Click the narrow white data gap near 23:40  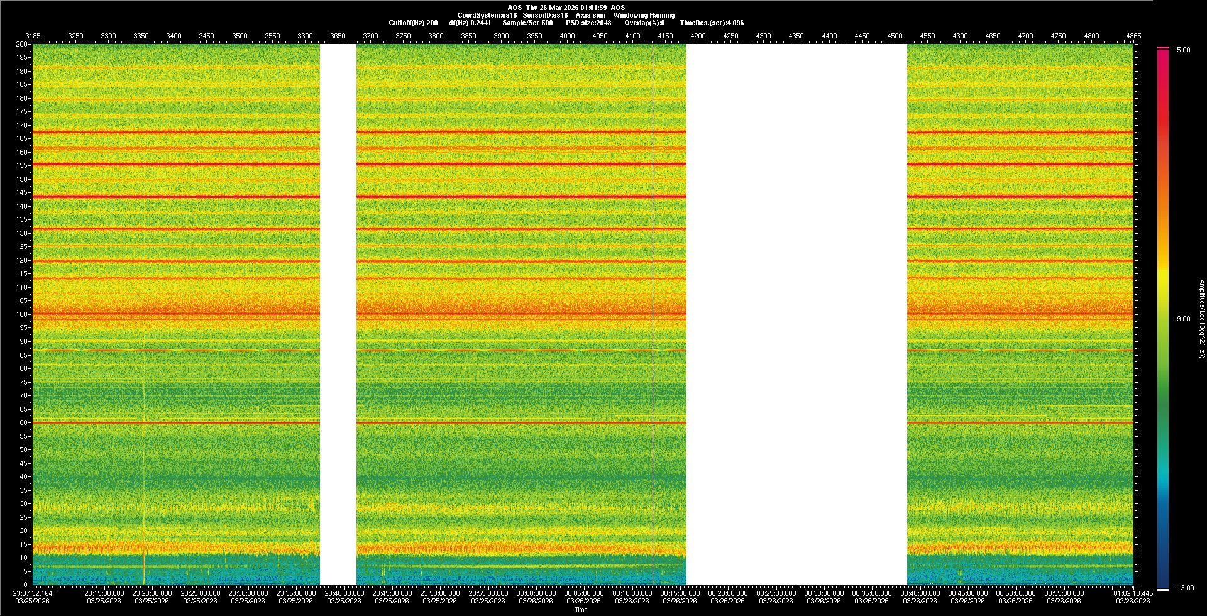coord(338,314)
